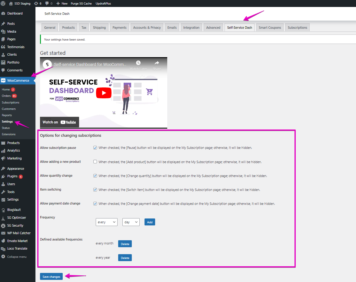Click the Pages icon in the sidebar
Viewport: 356px width, 282px height.
point(3,39)
